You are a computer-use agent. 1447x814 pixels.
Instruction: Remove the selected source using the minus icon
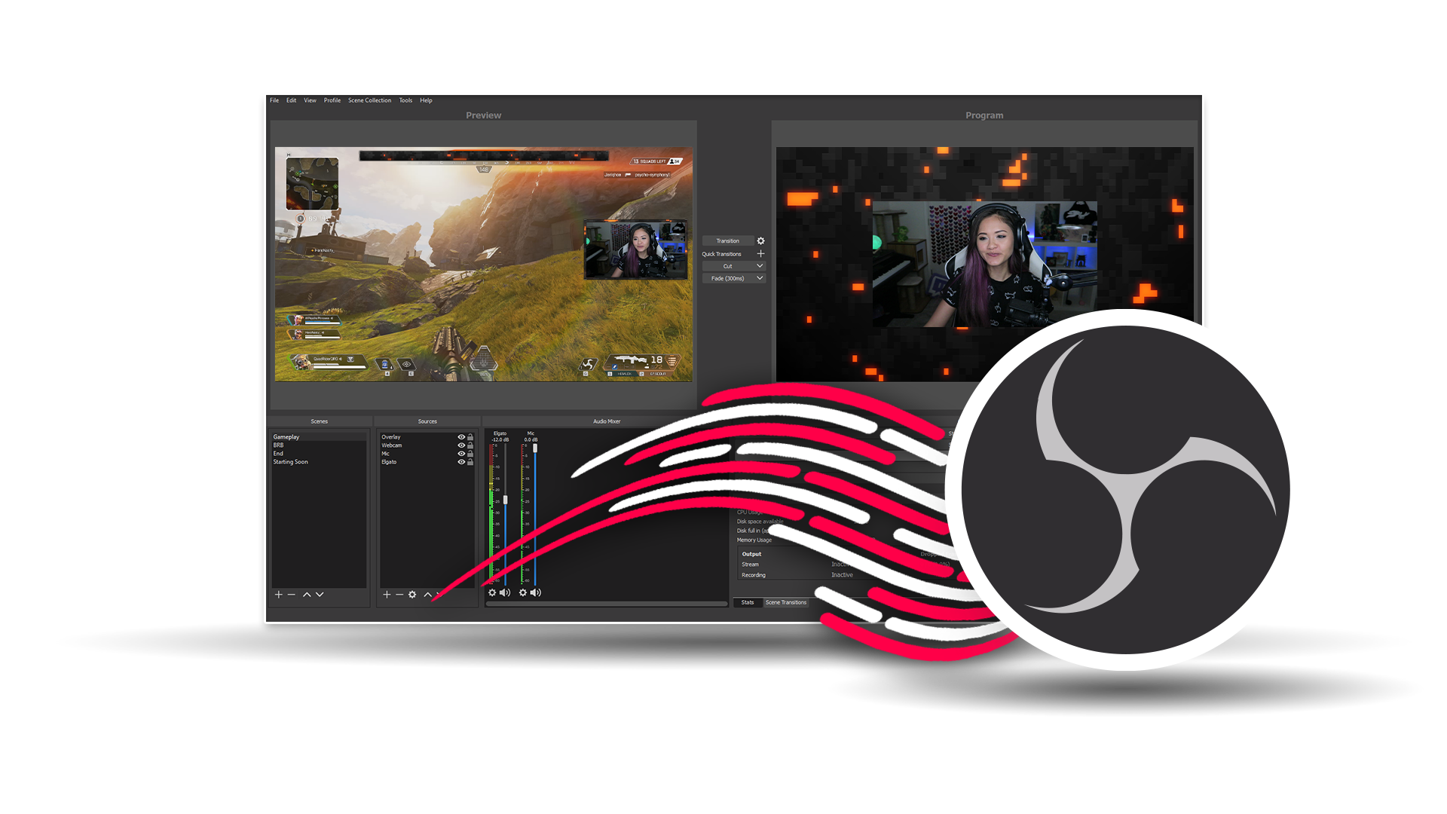pos(399,595)
